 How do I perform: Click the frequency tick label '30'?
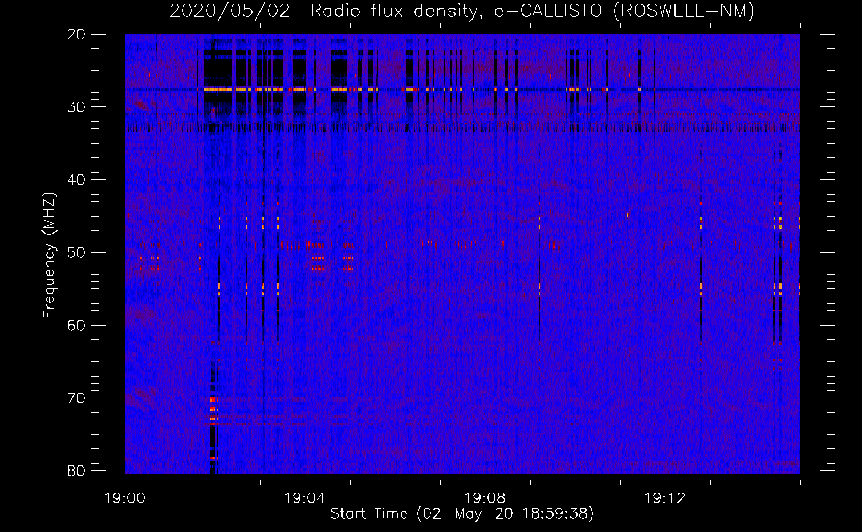[77, 107]
